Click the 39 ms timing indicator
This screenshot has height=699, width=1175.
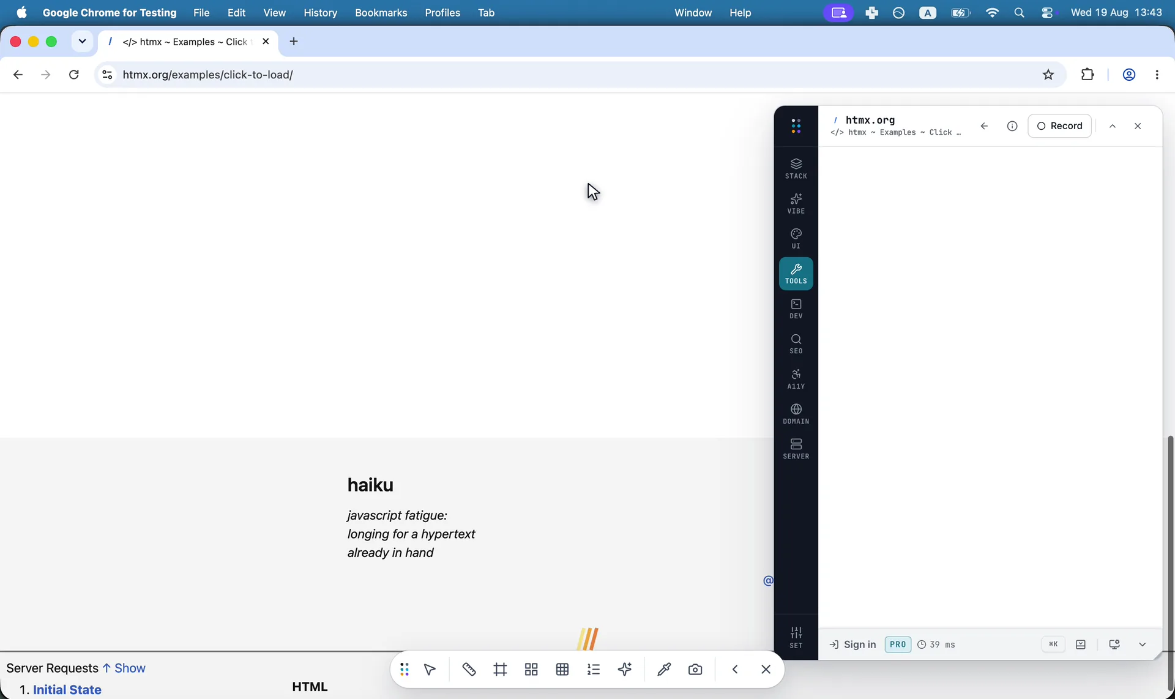[x=936, y=645]
